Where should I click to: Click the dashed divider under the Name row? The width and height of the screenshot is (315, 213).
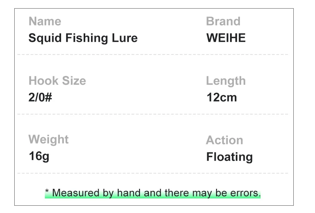(x=153, y=55)
